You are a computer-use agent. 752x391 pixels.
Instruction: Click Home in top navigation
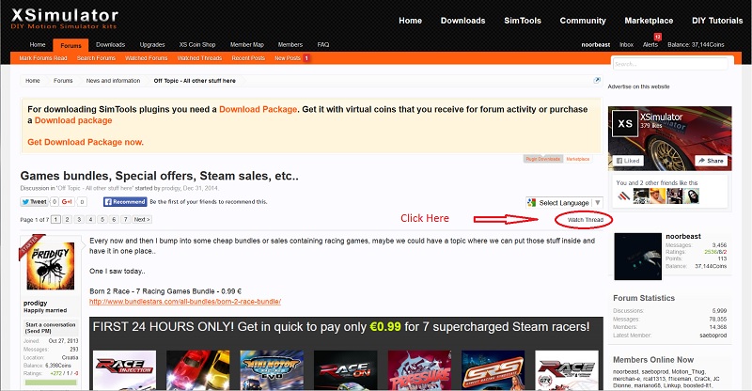(x=410, y=21)
